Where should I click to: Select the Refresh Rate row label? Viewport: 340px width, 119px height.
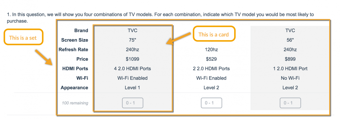point(73,50)
